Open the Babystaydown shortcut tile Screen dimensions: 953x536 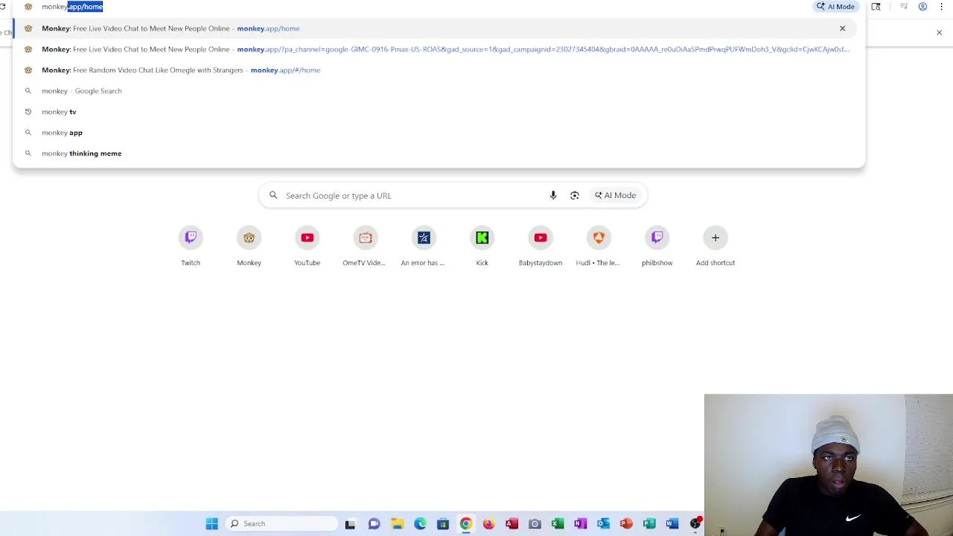tap(541, 246)
